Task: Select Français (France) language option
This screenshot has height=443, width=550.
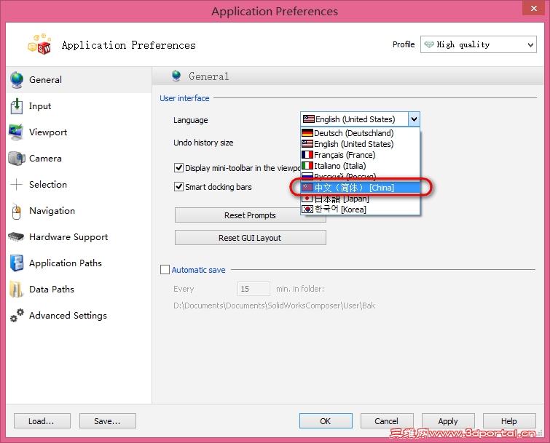Action: tap(345, 155)
